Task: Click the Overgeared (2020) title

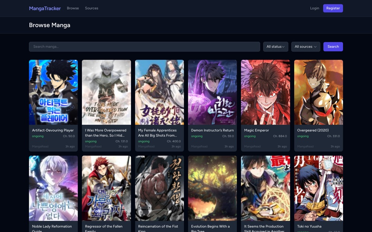Action: coord(313,130)
